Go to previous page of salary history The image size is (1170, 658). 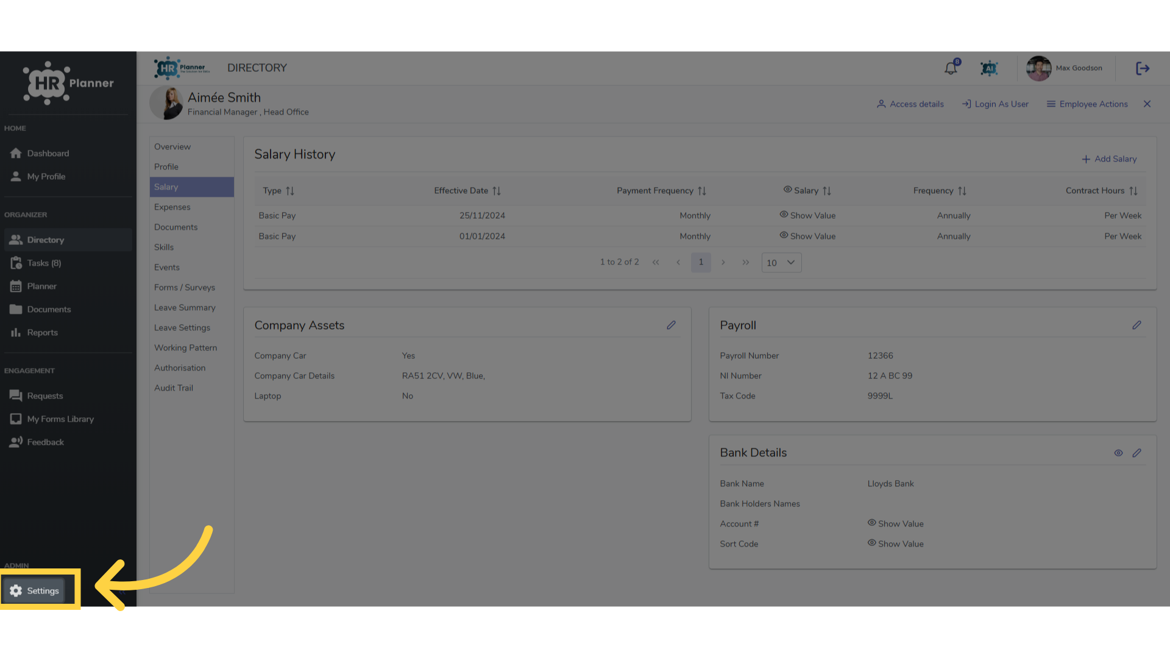[678, 262]
